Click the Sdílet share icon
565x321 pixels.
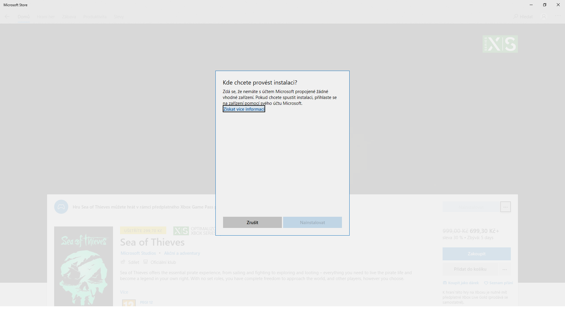click(x=123, y=262)
